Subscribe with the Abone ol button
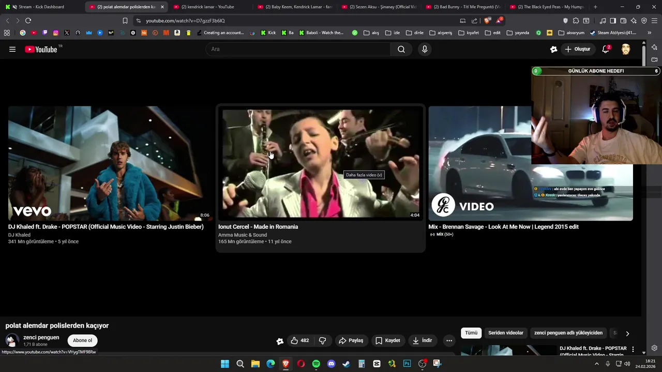The height and width of the screenshot is (372, 662). click(x=82, y=340)
